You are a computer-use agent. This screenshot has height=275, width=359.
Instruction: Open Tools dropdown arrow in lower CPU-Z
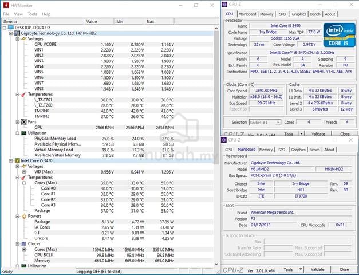click(x=301, y=269)
